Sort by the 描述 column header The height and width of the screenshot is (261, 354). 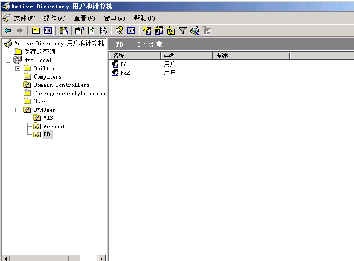pos(251,56)
